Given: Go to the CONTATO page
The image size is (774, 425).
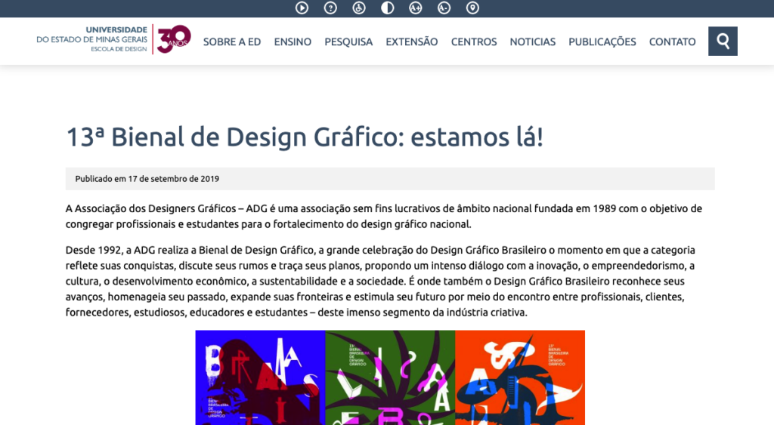Looking at the screenshot, I should coord(672,42).
